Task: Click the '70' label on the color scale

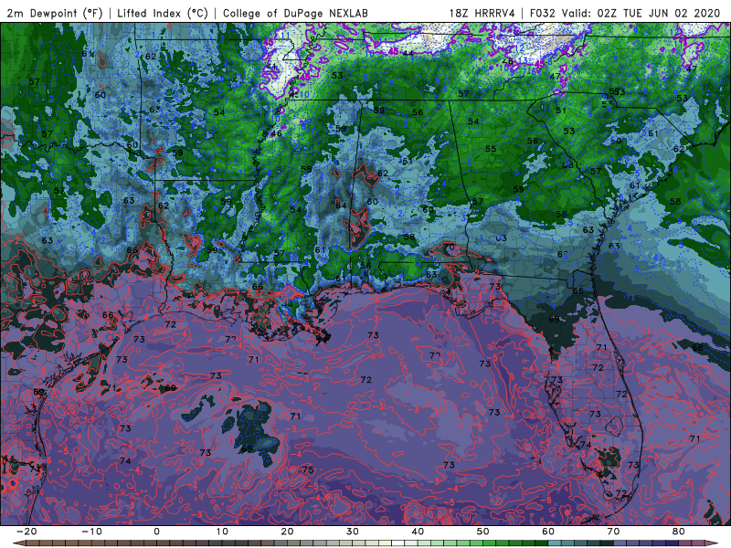Action: (x=613, y=532)
